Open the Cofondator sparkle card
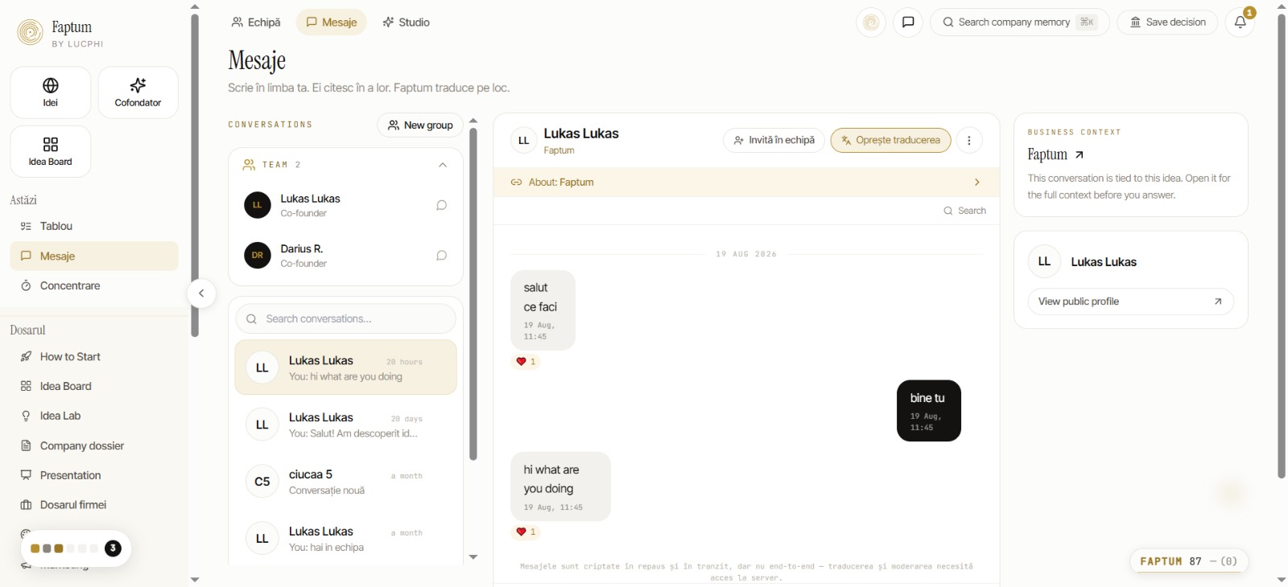This screenshot has width=1288, height=587. point(138,92)
